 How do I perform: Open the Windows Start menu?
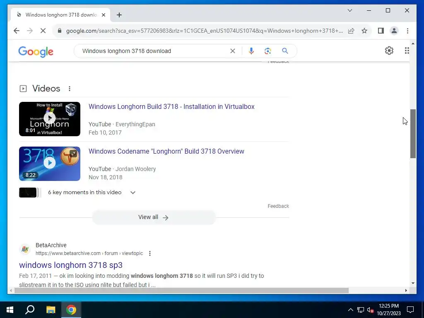(10, 310)
